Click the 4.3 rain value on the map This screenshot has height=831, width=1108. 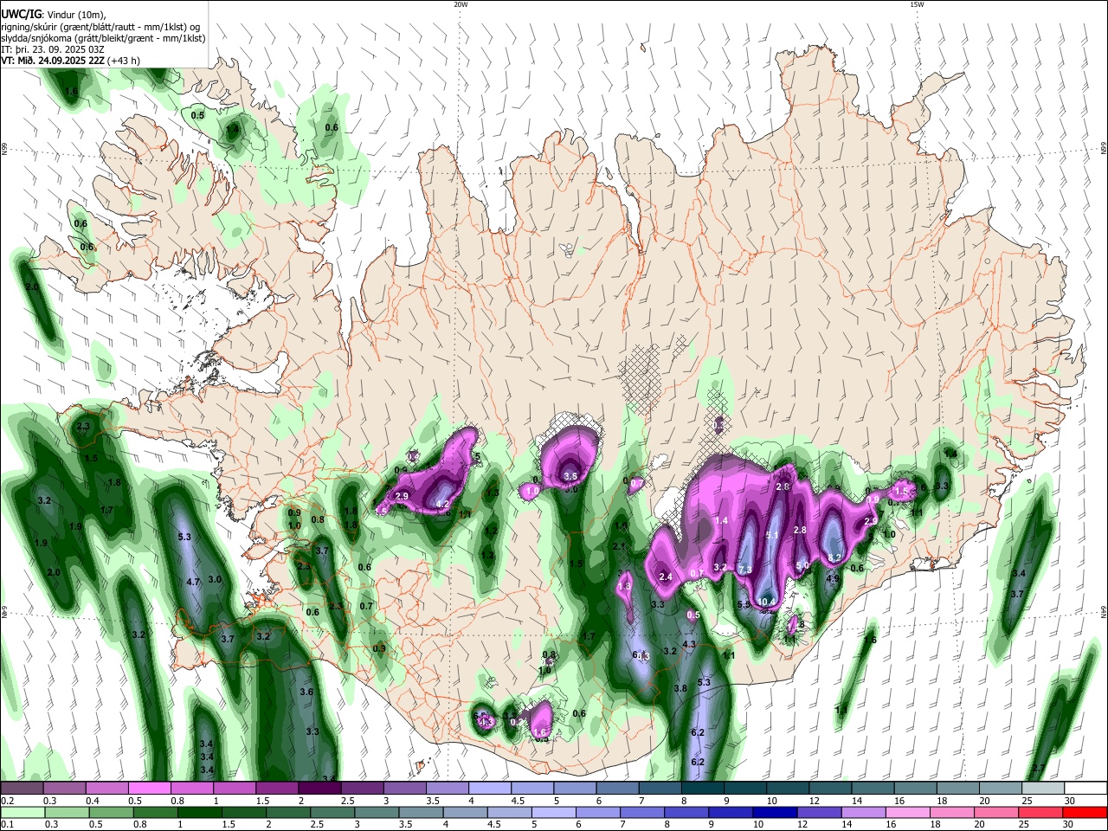(689, 645)
